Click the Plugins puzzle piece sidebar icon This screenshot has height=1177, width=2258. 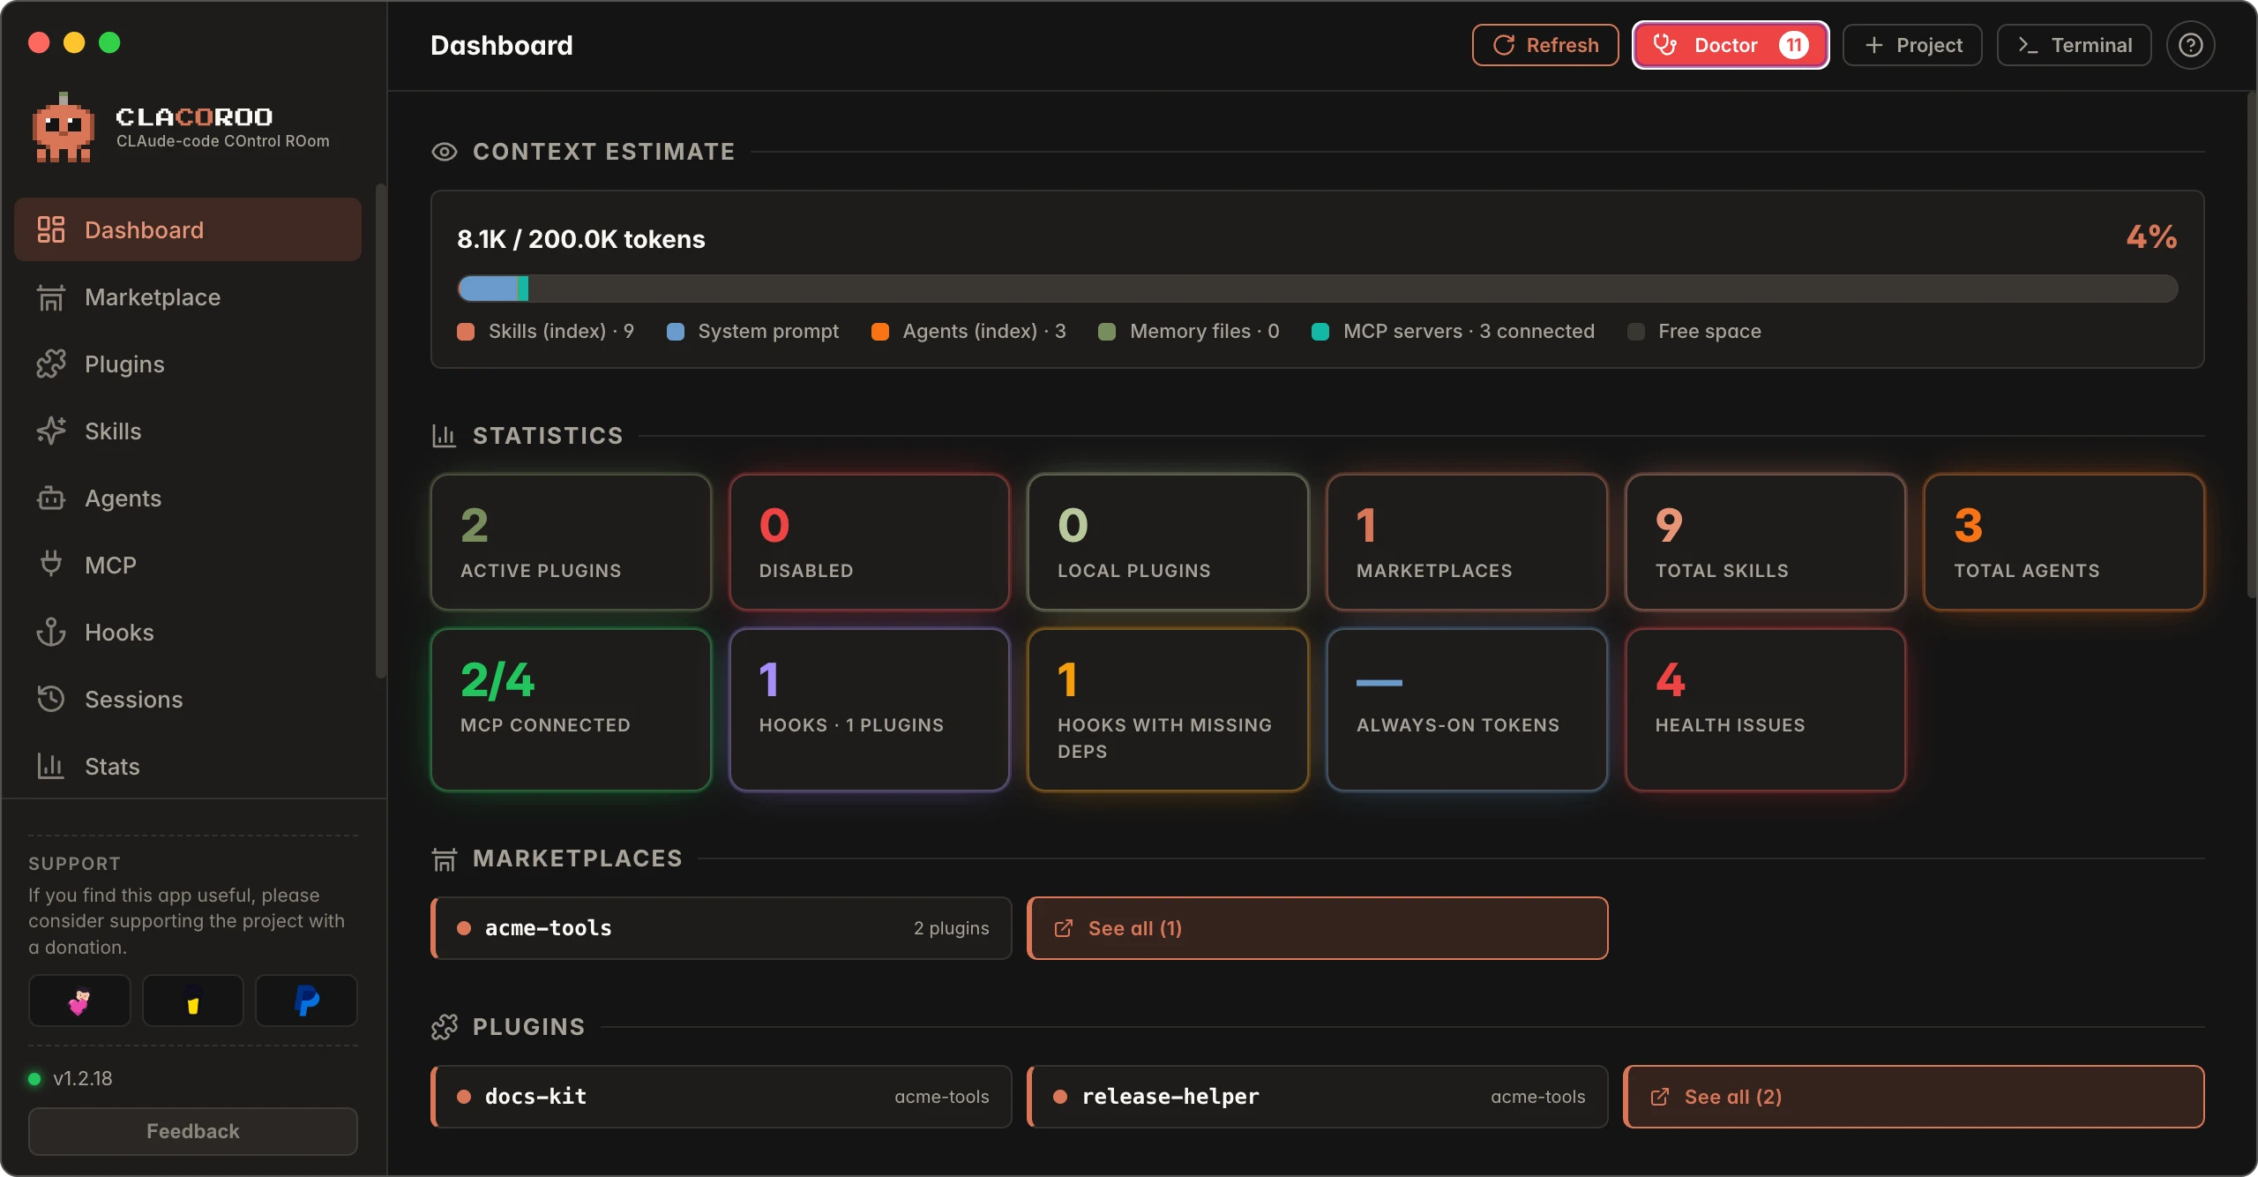click(x=51, y=364)
